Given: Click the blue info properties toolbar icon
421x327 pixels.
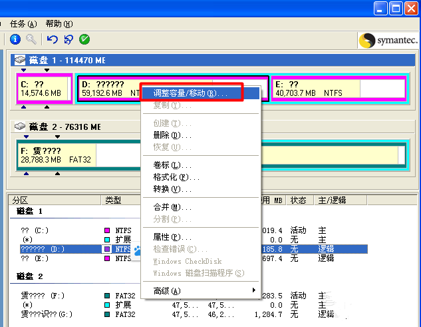Looking at the screenshot, I should [x=15, y=40].
